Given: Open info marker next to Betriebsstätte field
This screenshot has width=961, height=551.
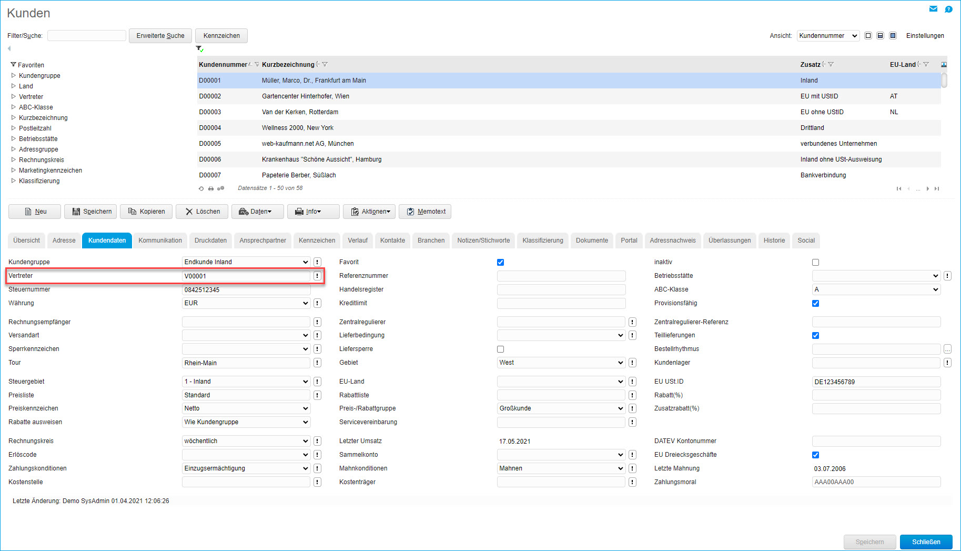Looking at the screenshot, I should click(x=947, y=276).
